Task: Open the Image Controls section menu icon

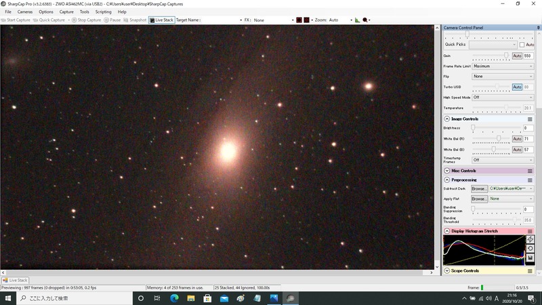Action: [530, 119]
